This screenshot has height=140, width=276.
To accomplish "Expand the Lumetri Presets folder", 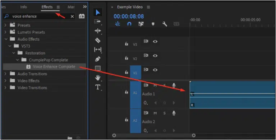I will 5,32.
